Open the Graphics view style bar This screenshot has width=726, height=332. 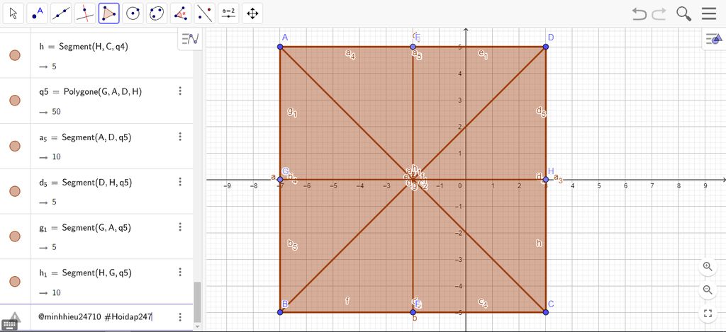(x=715, y=40)
